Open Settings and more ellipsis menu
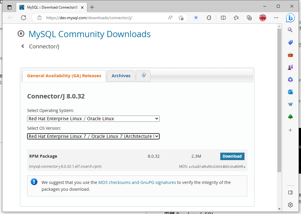 276,18
